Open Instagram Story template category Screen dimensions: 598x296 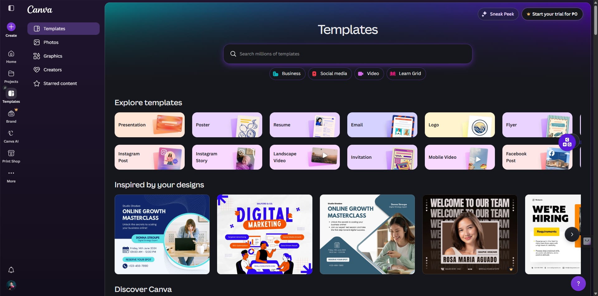point(227,157)
